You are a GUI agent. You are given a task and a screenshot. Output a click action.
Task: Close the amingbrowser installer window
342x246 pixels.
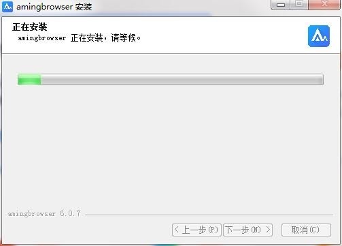pos(324,4)
